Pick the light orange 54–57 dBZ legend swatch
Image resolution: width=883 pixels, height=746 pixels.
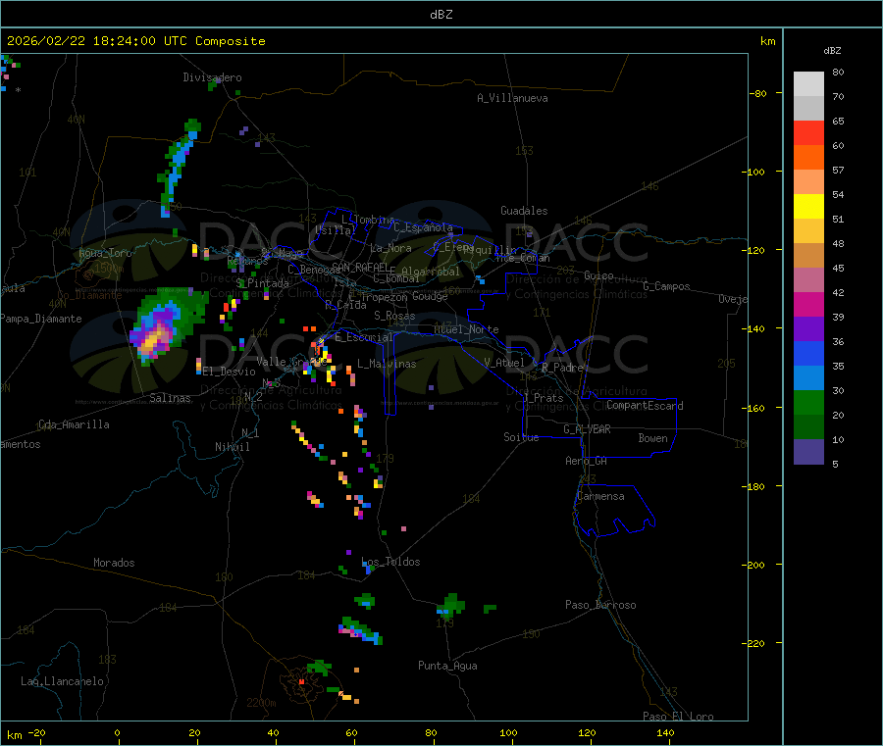808,181
